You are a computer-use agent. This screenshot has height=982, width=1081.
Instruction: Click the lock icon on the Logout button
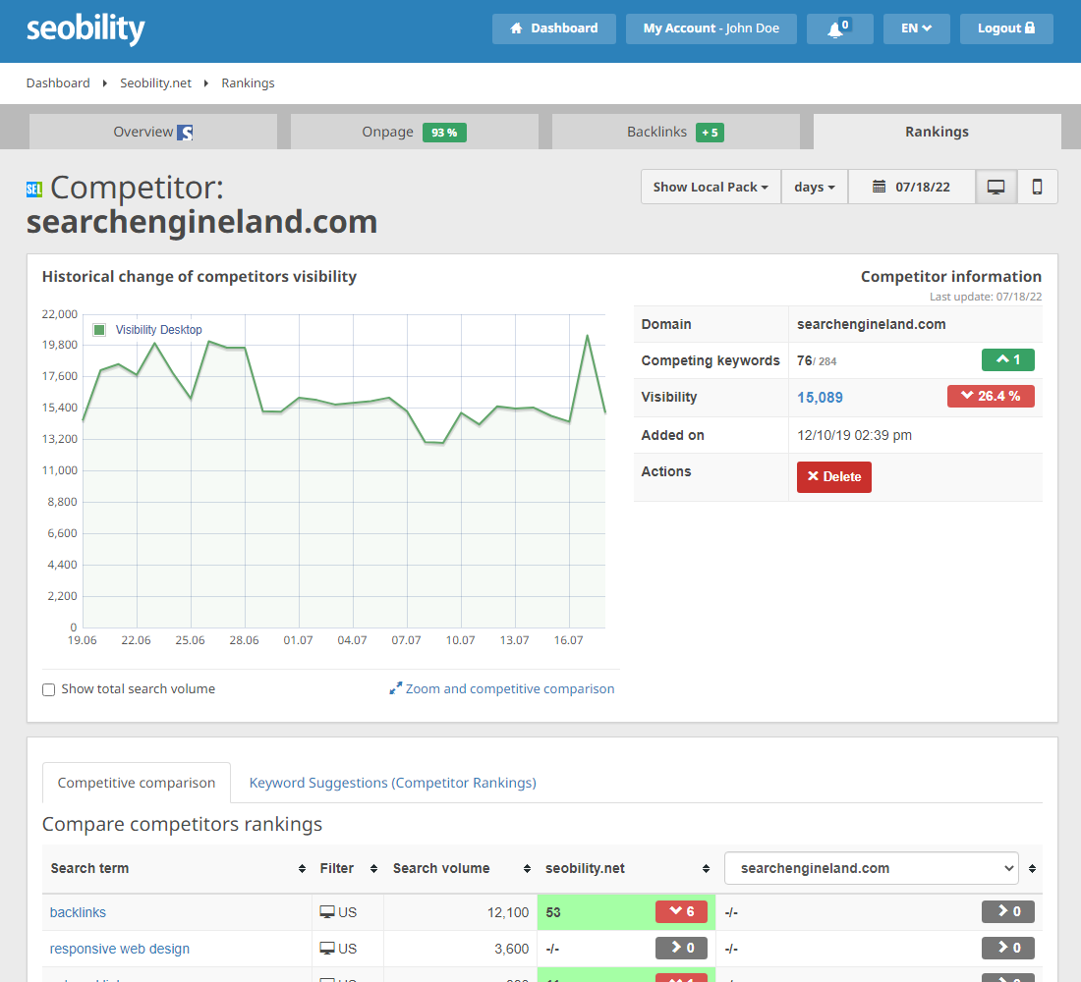tap(1030, 27)
